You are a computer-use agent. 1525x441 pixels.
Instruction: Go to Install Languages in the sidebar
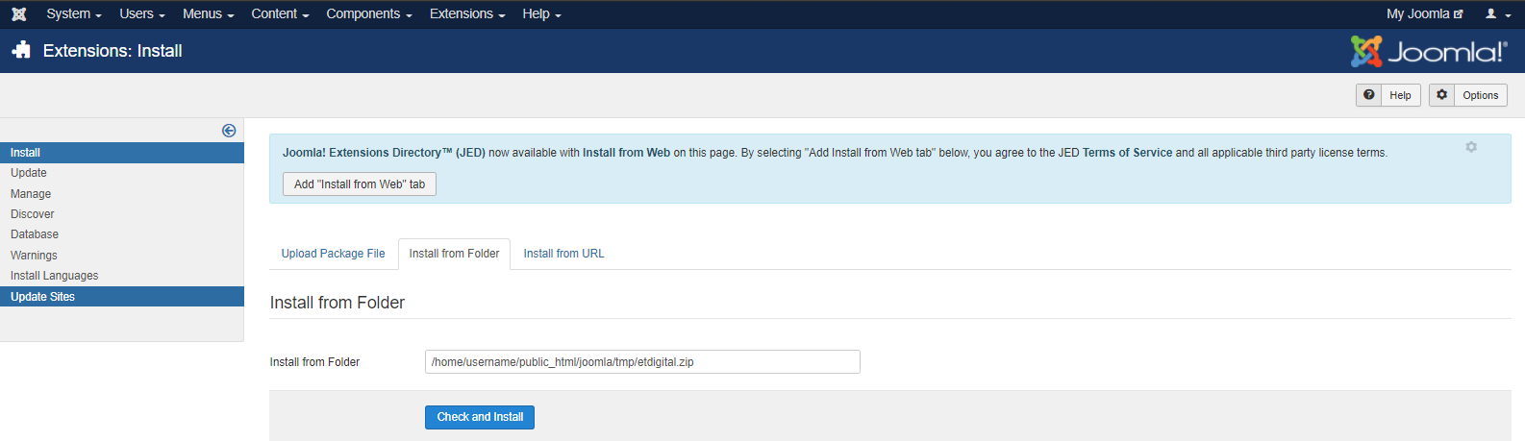(x=122, y=276)
